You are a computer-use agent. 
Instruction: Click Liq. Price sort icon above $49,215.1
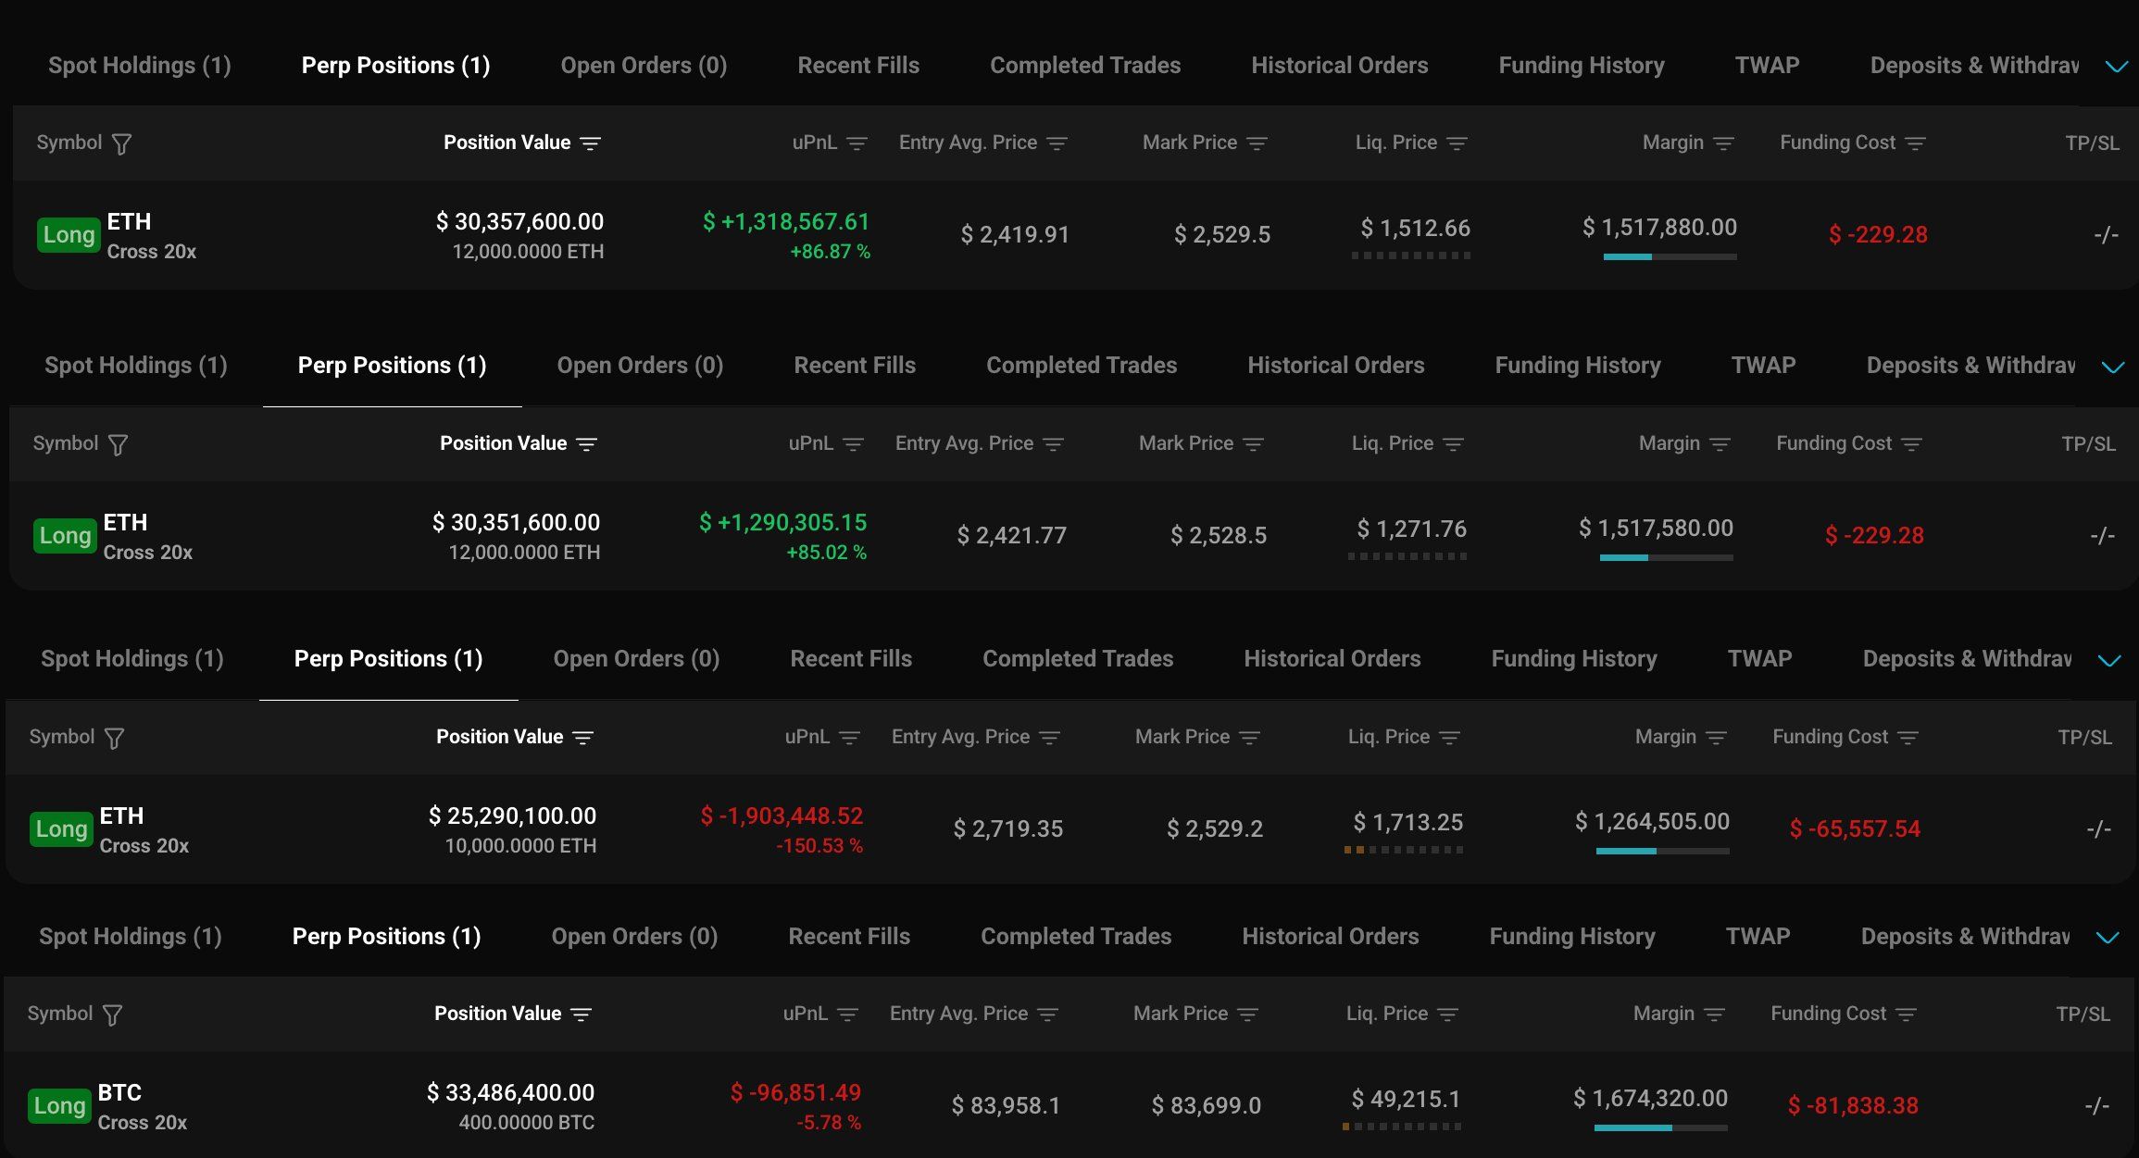[x=1447, y=1015]
